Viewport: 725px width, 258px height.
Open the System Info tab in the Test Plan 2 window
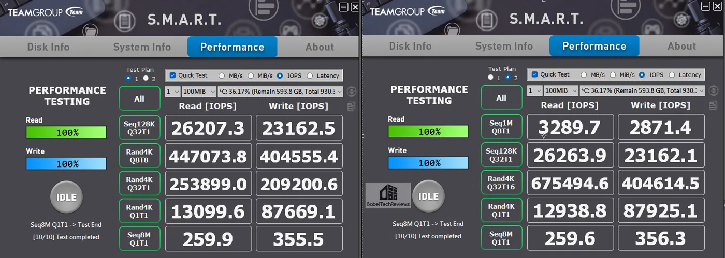504,46
